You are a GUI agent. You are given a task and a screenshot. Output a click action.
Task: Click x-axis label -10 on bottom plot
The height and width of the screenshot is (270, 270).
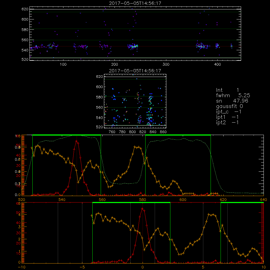pyautogui.click(x=22, y=267)
